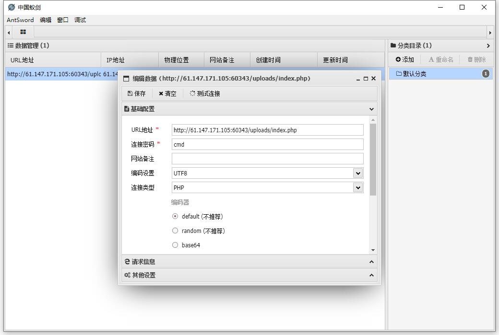Sort by 创建时间 column header
The image size is (499, 335).
coord(284,60)
